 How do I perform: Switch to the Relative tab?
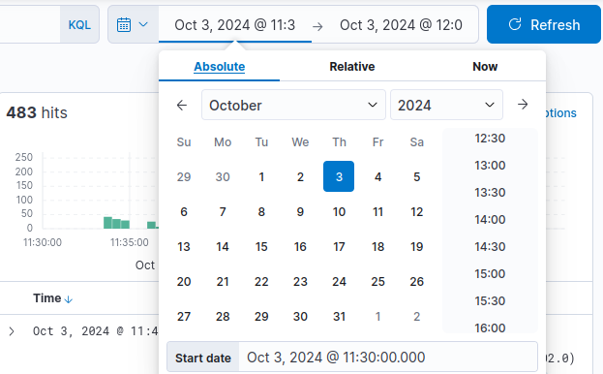point(352,67)
